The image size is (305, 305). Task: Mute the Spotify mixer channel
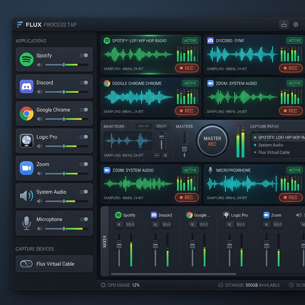[119, 225]
